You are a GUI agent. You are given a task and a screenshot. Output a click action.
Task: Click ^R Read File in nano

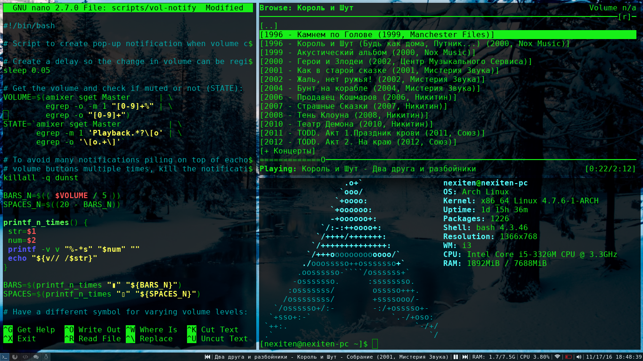coord(93,339)
